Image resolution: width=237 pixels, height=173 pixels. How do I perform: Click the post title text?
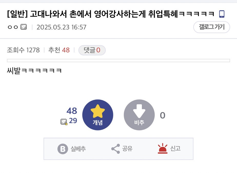click(111, 14)
